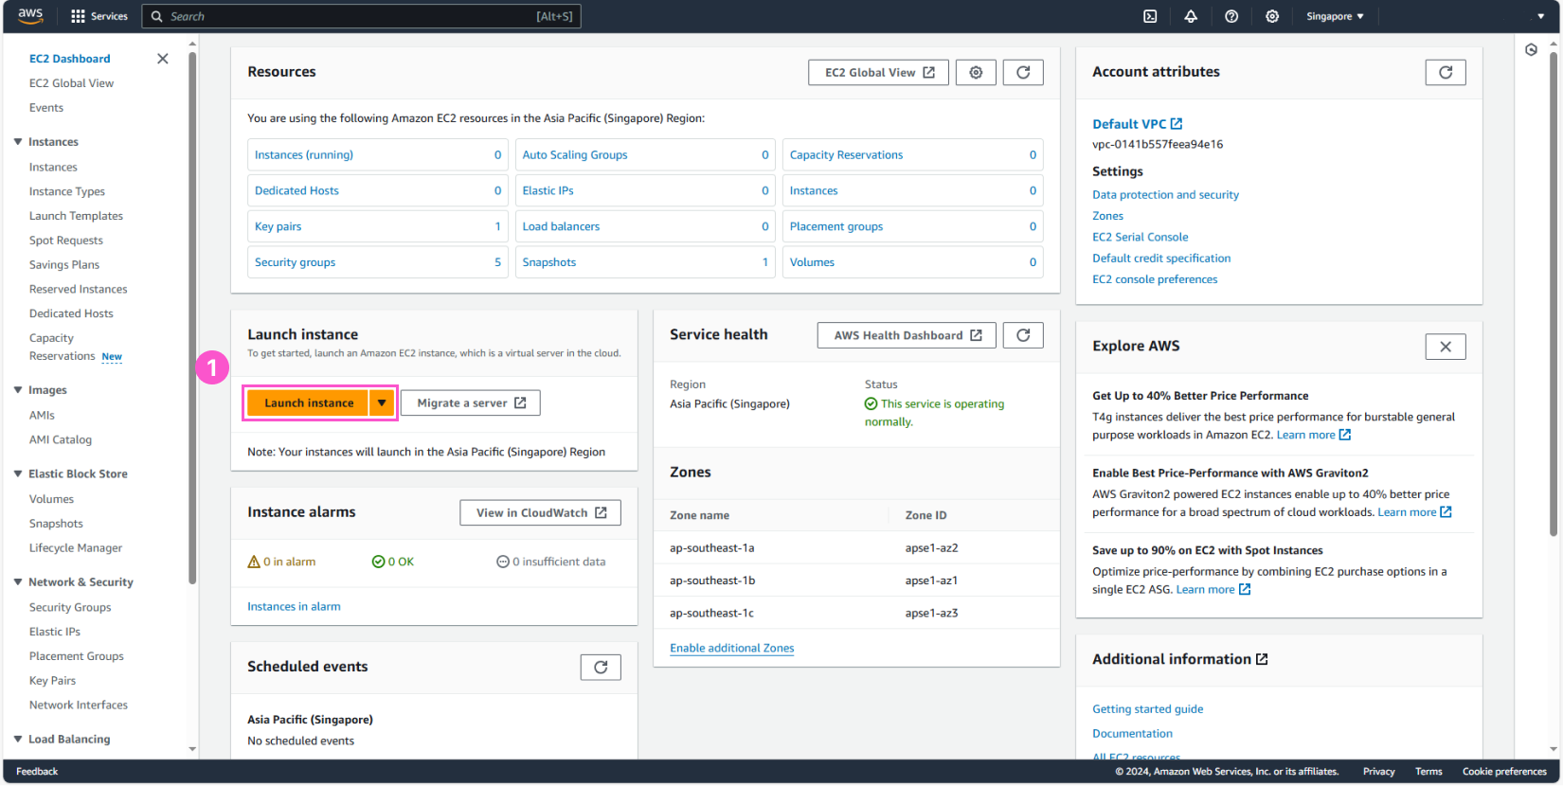Refresh the Service health panel

1023,335
